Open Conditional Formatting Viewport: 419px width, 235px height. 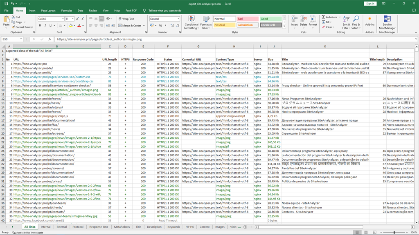(191, 23)
